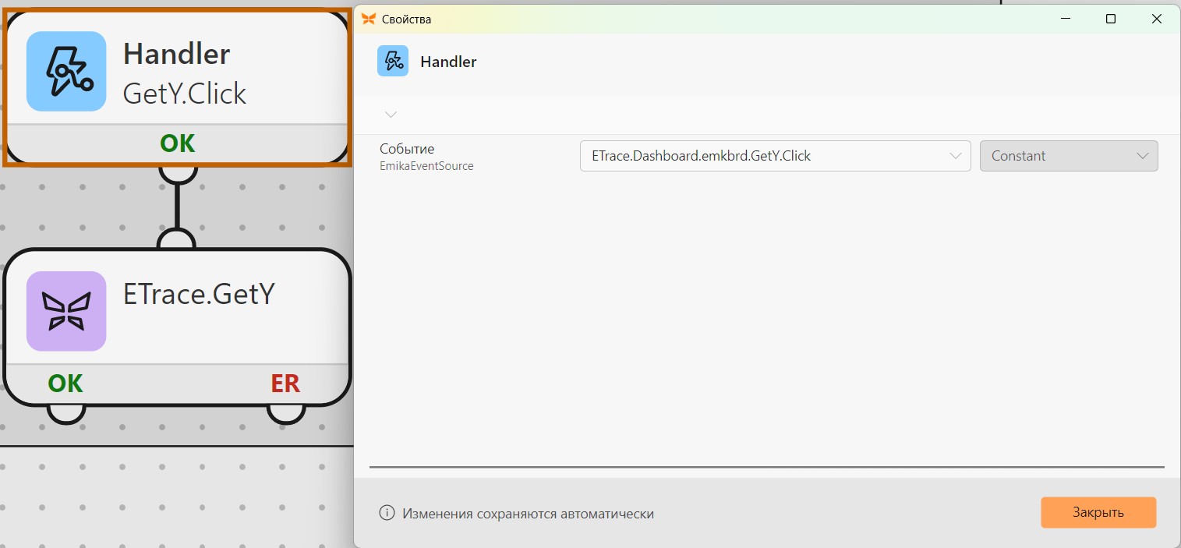Viewport: 1181px width, 548px height.
Task: Click the Закрыть button
Action: [x=1098, y=512]
